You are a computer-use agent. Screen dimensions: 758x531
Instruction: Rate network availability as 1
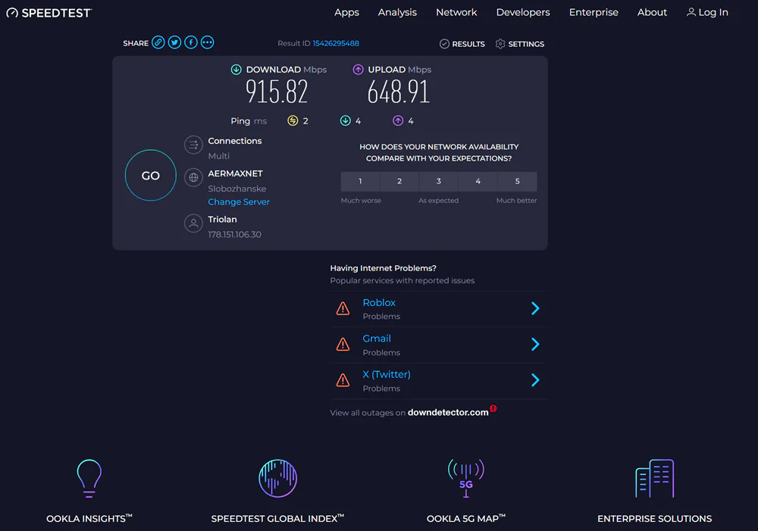(x=360, y=181)
